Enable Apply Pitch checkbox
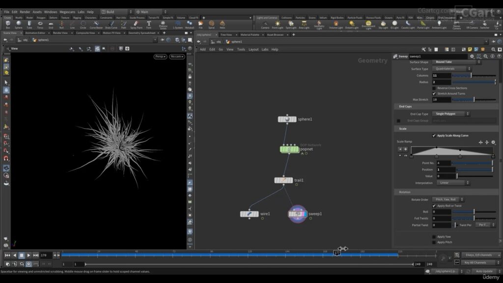This screenshot has width=503, height=283. pyautogui.click(x=434, y=242)
